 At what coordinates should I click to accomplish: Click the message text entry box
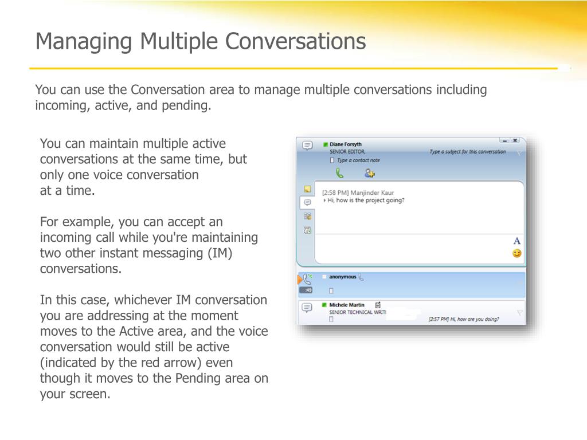point(413,249)
